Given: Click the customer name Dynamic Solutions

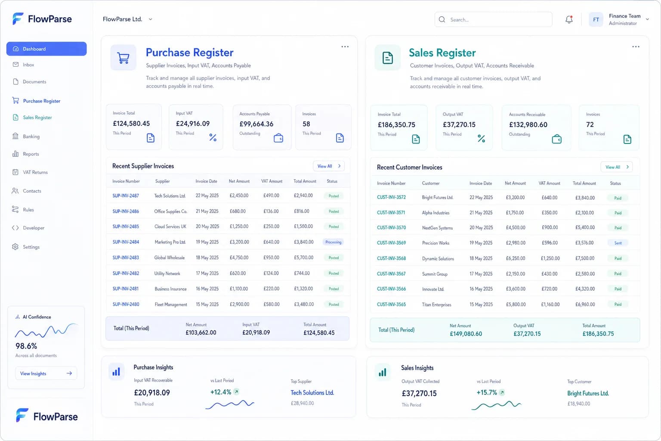Looking at the screenshot, I should pyautogui.click(x=438, y=258).
